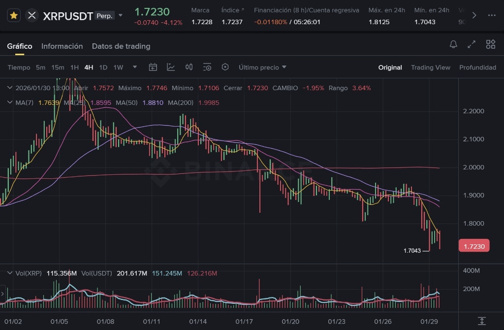
Task: Open the Datos de trading tab
Action: pos(121,46)
